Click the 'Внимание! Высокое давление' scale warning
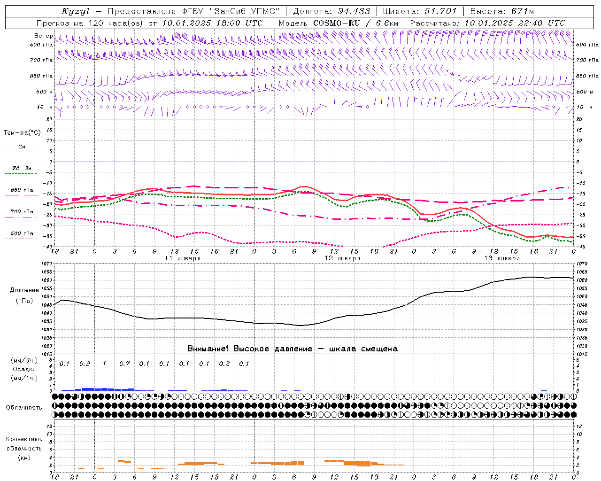The image size is (601, 481). (249, 349)
